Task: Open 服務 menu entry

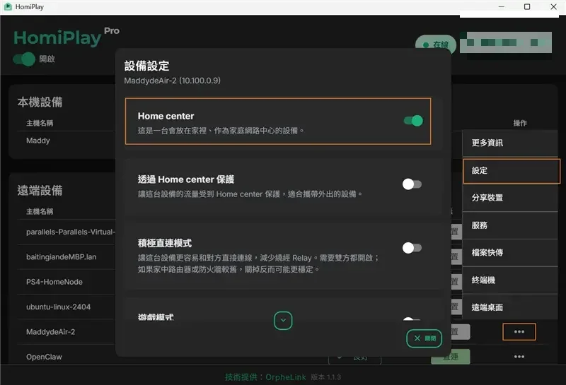Action: pos(510,225)
